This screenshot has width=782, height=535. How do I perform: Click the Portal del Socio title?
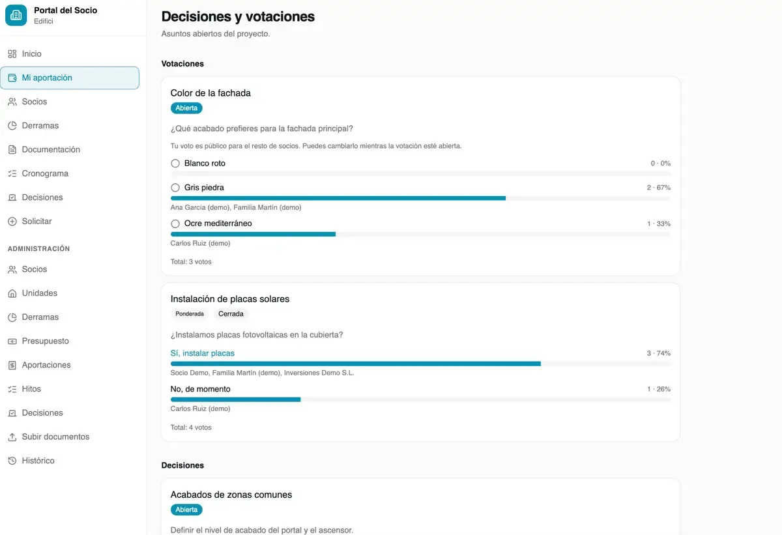[x=65, y=10]
